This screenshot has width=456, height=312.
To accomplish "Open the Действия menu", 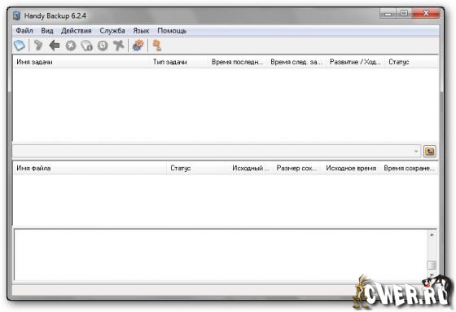I will 77,31.
